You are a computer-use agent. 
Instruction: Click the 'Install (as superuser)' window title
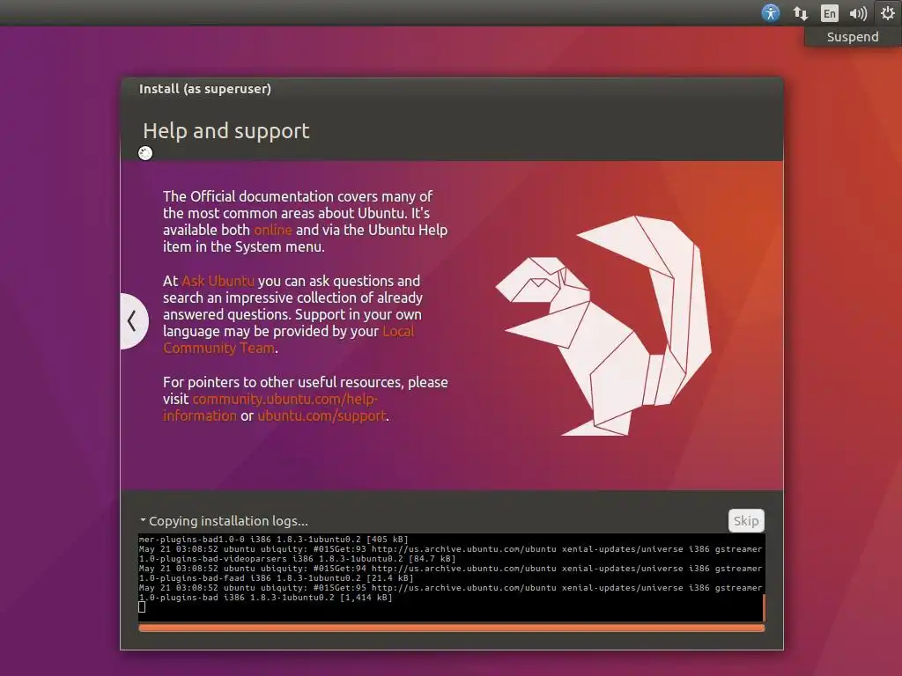click(204, 89)
